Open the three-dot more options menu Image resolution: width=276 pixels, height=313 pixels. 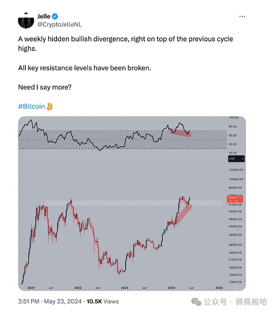(242, 16)
